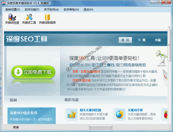Viewport: 173px width, 132px height.
Task: Click the 深度SEO工具 site logo
Action: click(x=27, y=39)
